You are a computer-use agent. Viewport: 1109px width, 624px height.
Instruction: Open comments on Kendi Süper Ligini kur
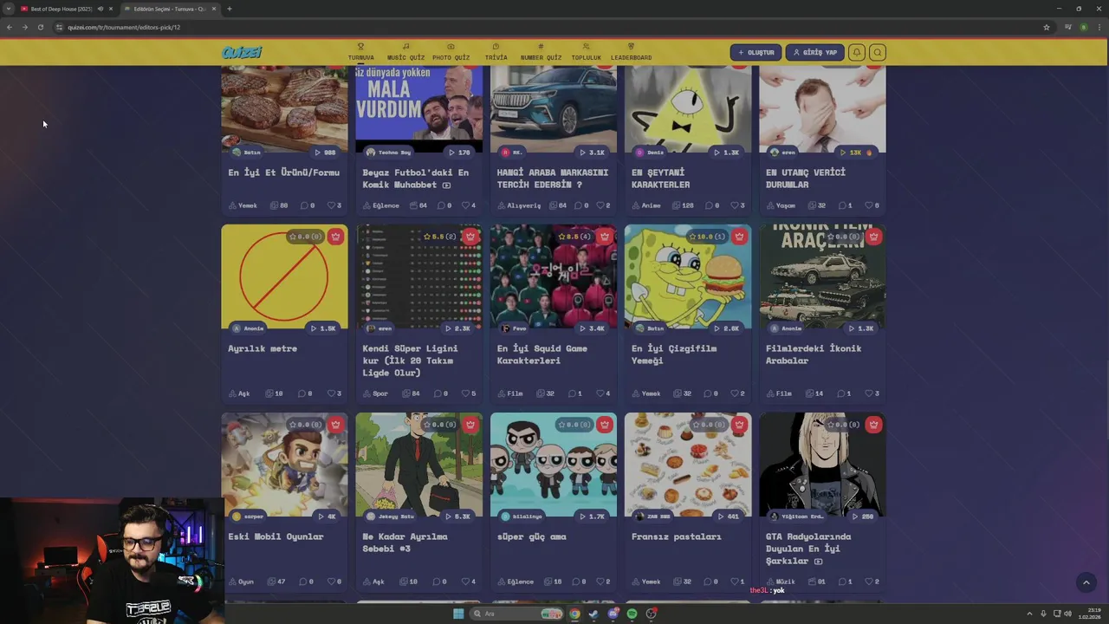(x=442, y=393)
